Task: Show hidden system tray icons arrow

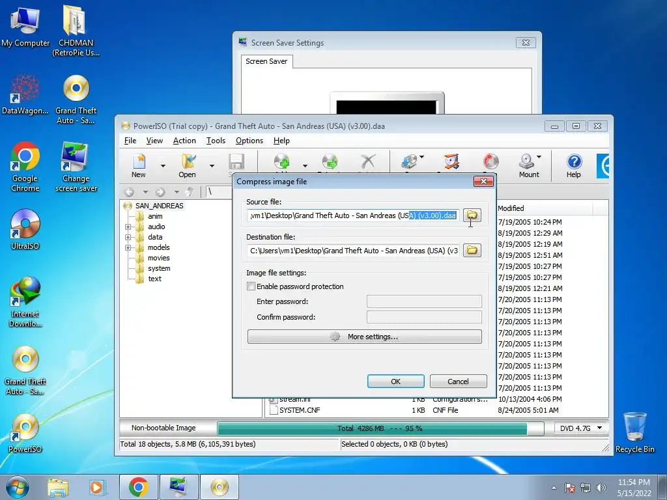Action: [x=554, y=488]
